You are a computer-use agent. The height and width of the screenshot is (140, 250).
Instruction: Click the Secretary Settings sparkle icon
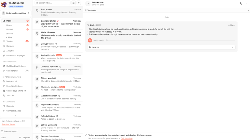pyautogui.click(x=4, y=86)
